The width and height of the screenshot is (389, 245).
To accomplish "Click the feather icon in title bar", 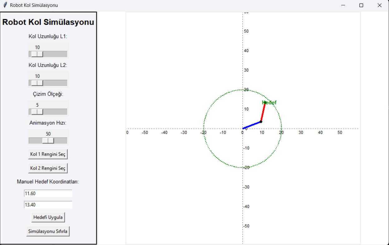I will click(5, 5).
